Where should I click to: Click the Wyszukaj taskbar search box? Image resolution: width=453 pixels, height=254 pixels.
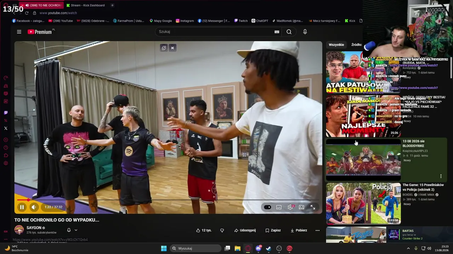coord(195,248)
